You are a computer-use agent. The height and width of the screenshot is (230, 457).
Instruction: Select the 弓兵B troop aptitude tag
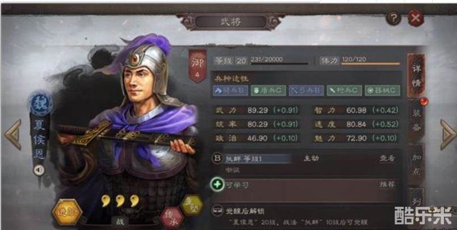[x=307, y=91]
